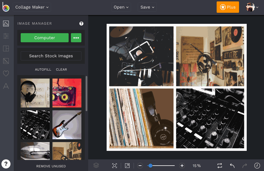Click the Plus upgrade button

pos(228,7)
